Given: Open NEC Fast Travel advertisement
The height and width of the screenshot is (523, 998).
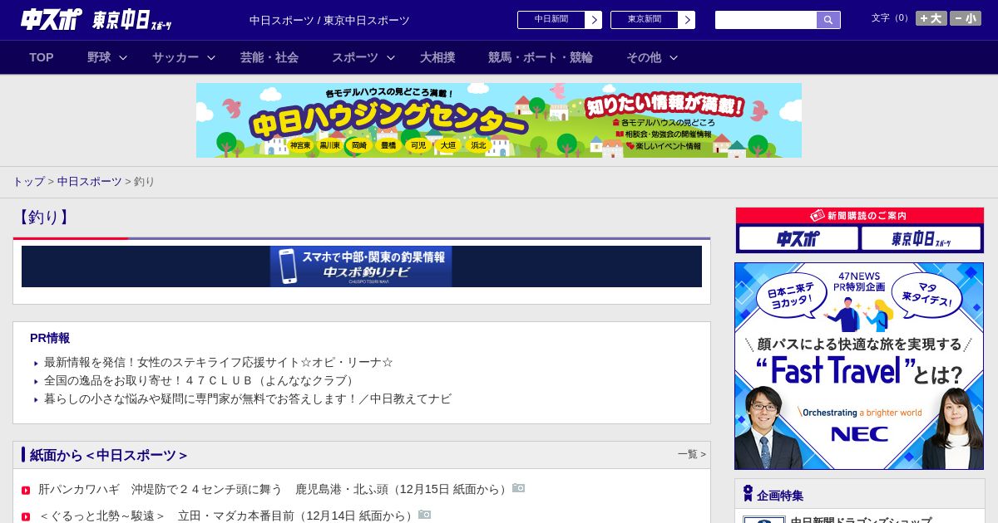Looking at the screenshot, I should [x=859, y=366].
